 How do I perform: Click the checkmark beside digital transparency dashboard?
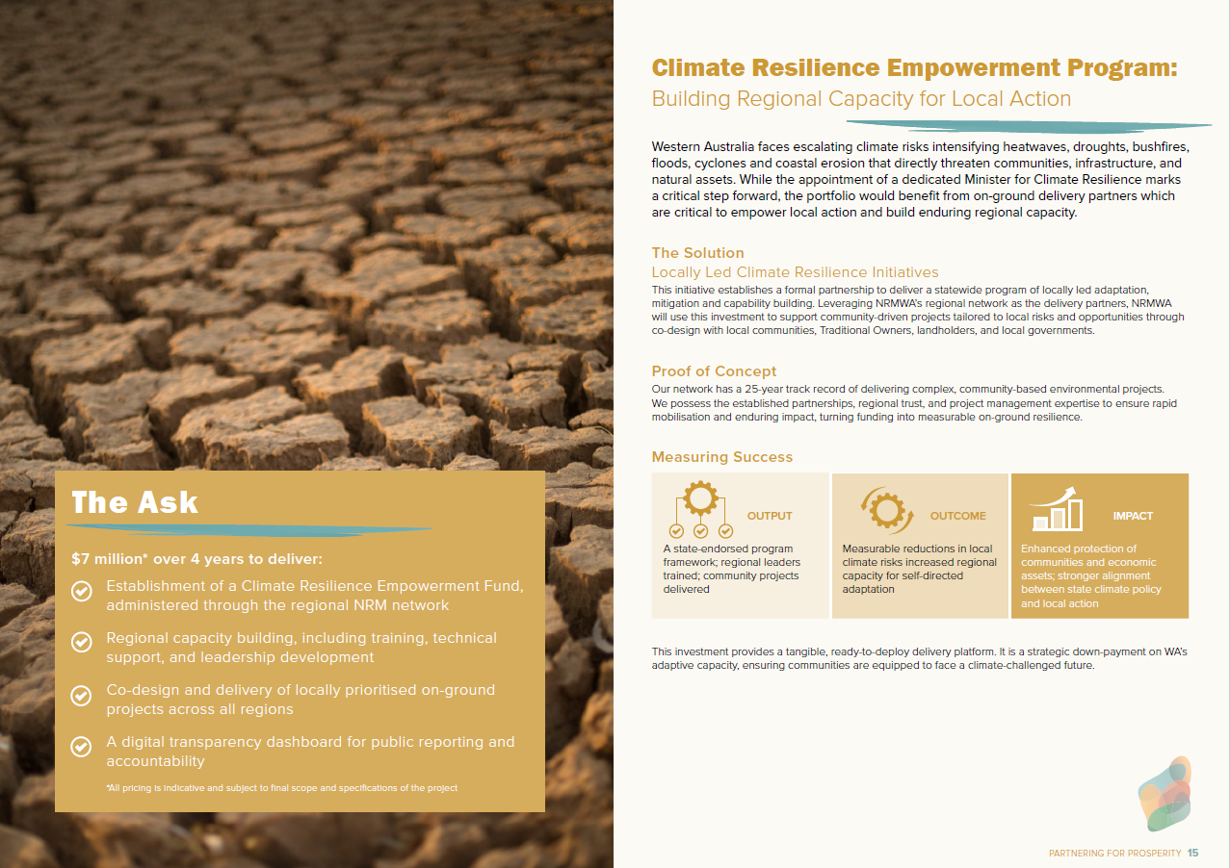[x=83, y=746]
